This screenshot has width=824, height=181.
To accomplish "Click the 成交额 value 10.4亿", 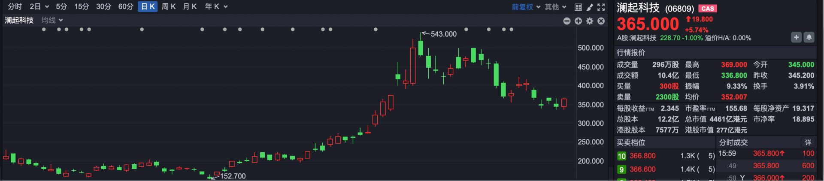I will tap(668, 75).
